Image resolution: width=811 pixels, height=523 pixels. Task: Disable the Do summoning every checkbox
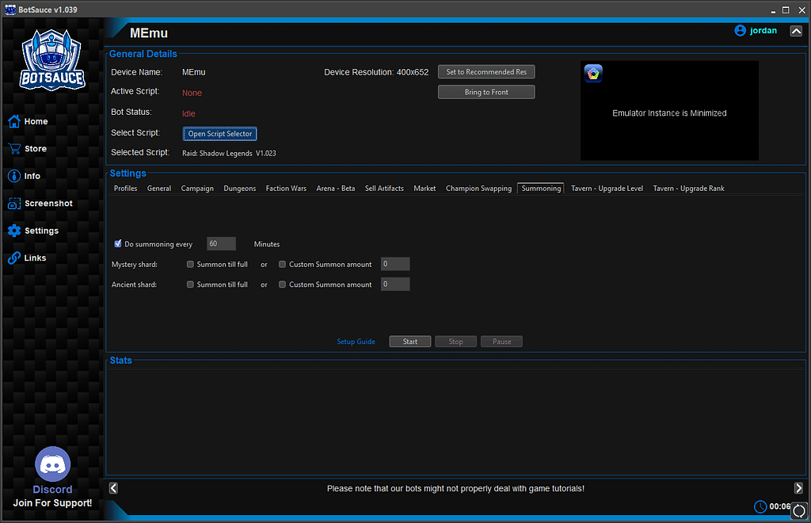tap(118, 243)
